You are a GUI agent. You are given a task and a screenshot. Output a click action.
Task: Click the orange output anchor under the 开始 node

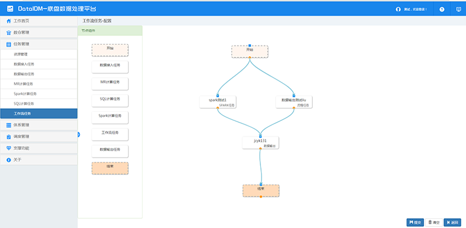point(250,58)
